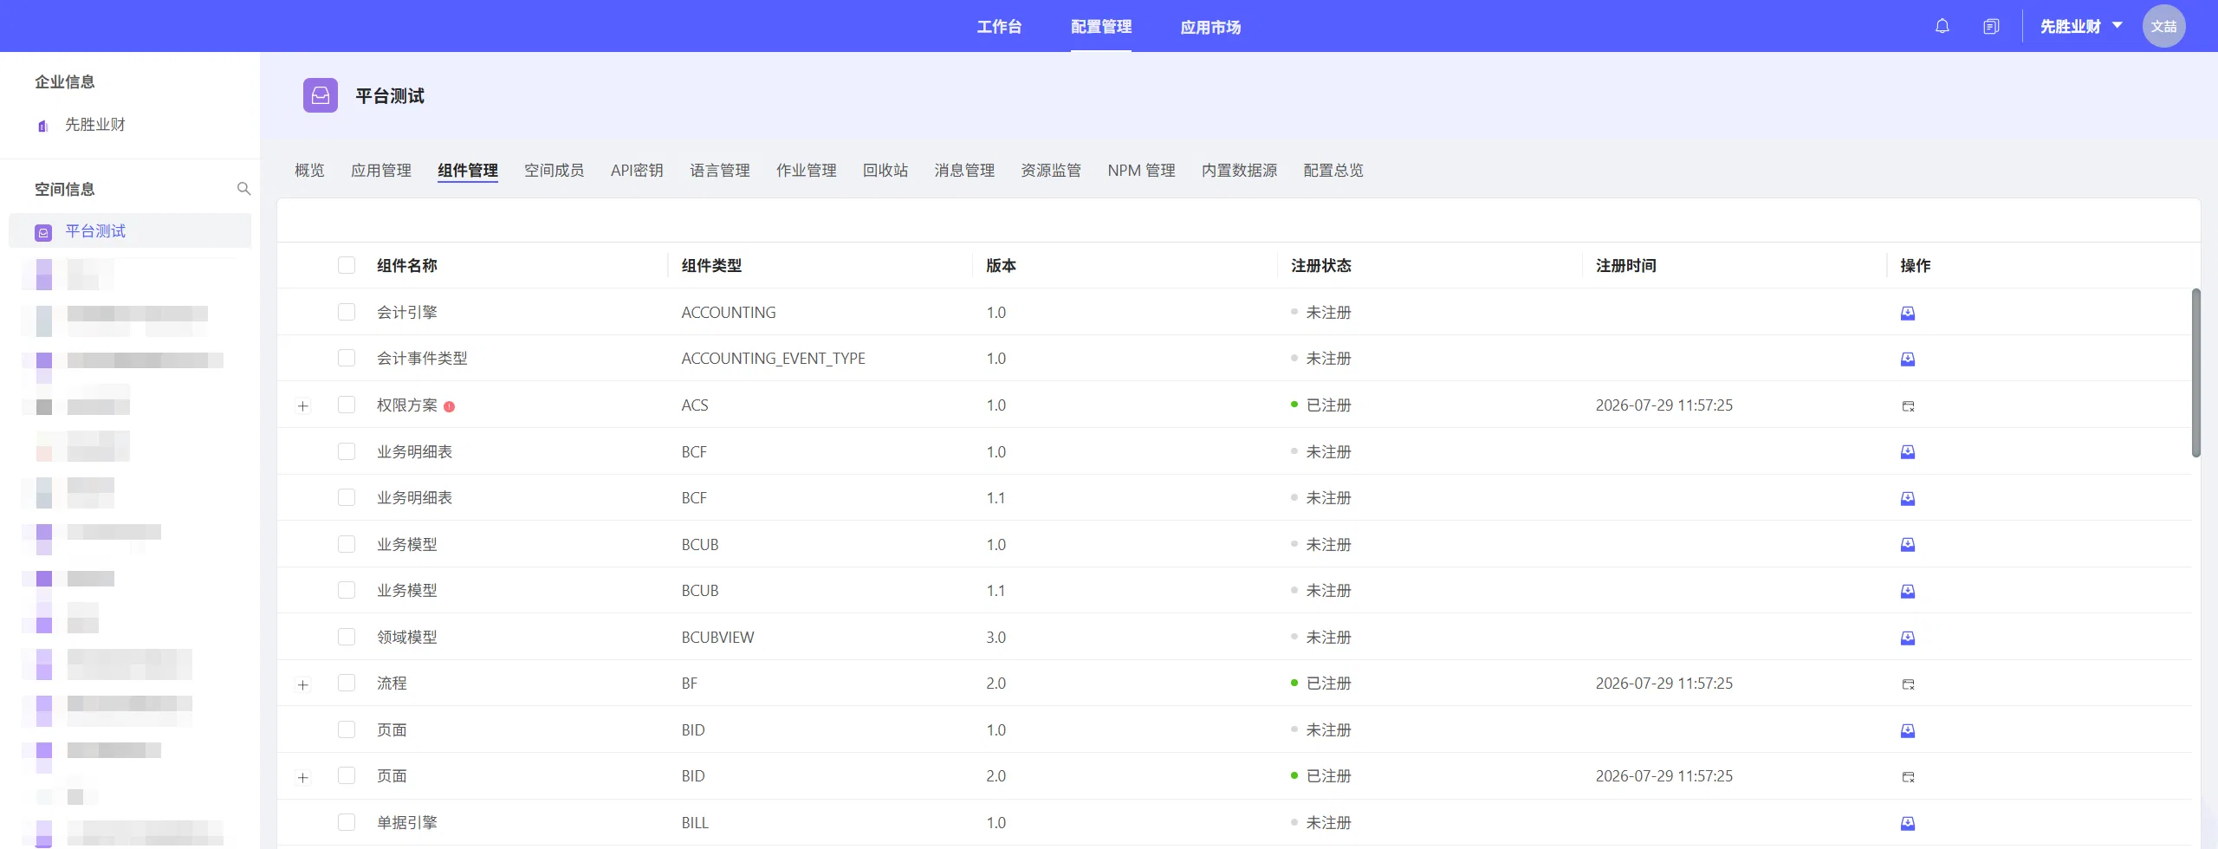The width and height of the screenshot is (2218, 849).
Task: Tick the select-all checkbox in table header
Action: [x=347, y=265]
